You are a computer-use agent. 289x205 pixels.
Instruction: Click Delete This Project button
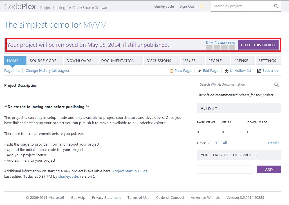click(258, 45)
